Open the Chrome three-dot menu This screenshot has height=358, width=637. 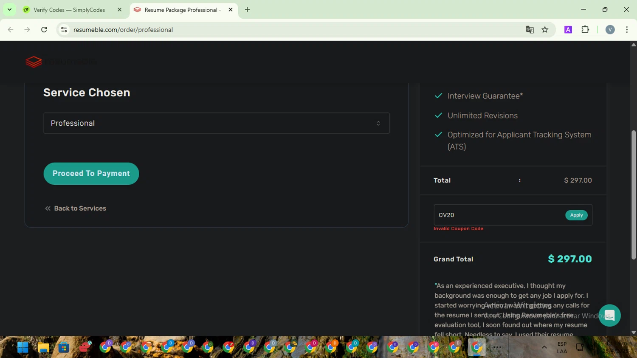[627, 30]
